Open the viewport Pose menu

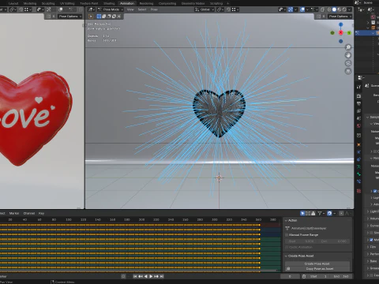154,9
